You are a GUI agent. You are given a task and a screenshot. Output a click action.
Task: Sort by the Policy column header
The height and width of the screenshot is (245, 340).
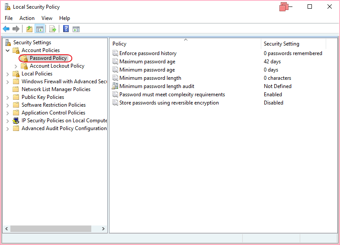pyautogui.click(x=186, y=44)
